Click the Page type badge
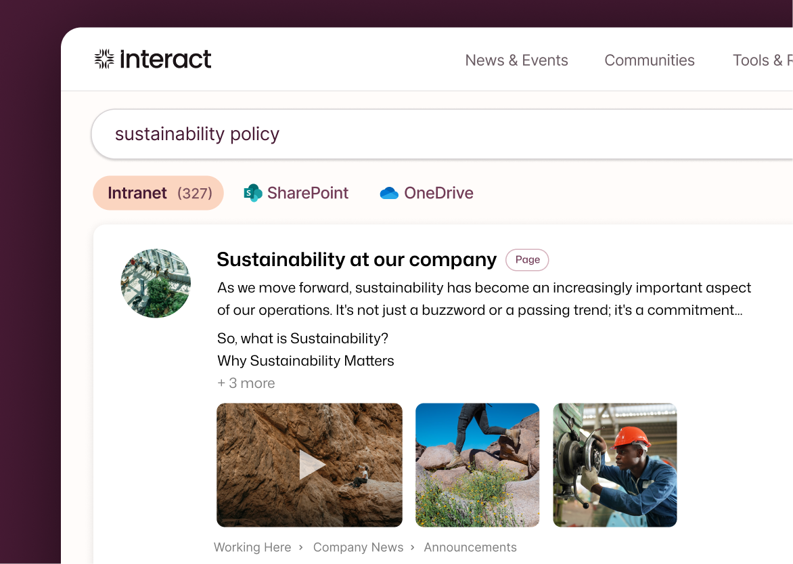The width and height of the screenshot is (793, 564). 527,260
